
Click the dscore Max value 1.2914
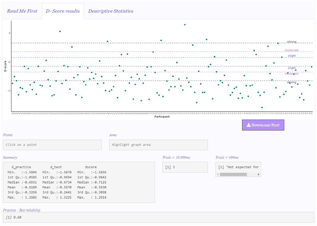point(100,198)
